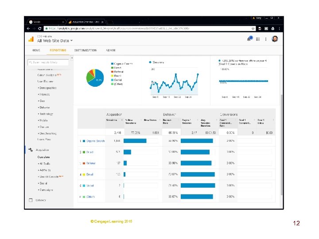This screenshot has height=239, width=319.
Task: Sort by the Sessions column header
Action: 112,120
